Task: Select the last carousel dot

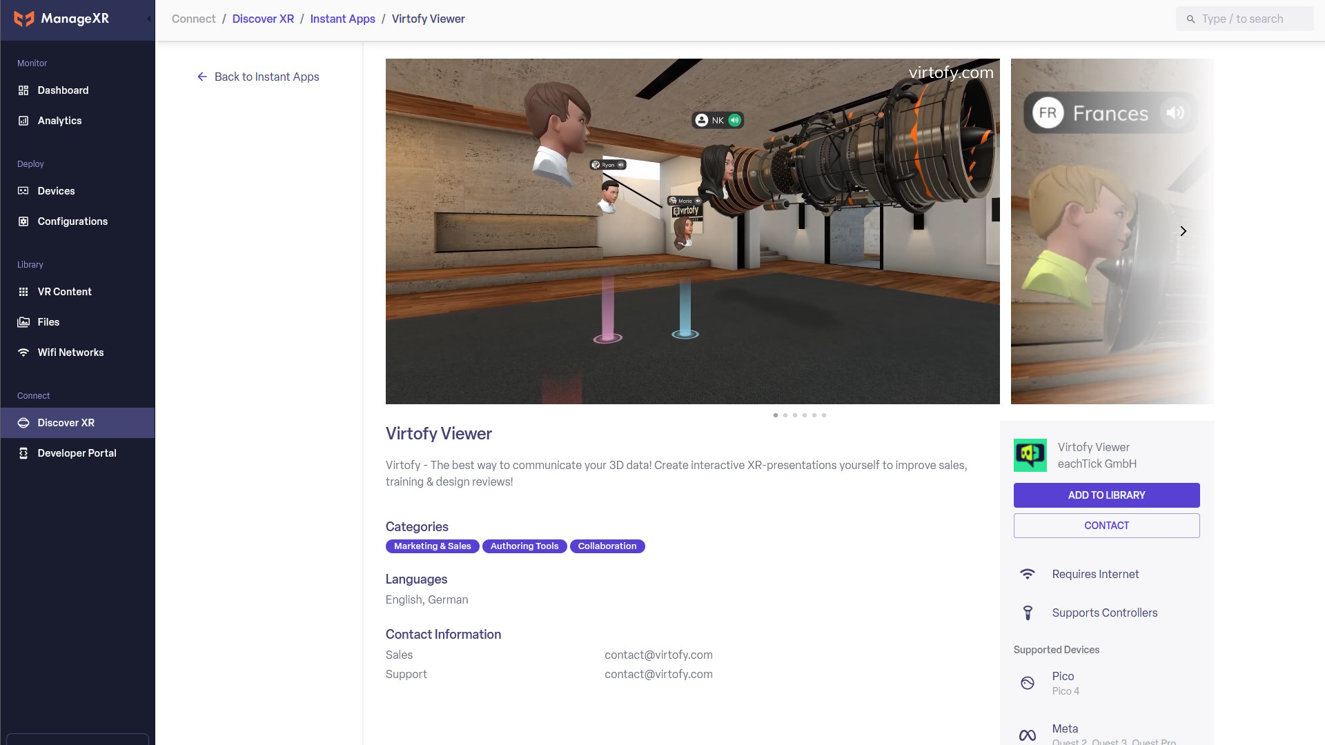Action: (824, 415)
